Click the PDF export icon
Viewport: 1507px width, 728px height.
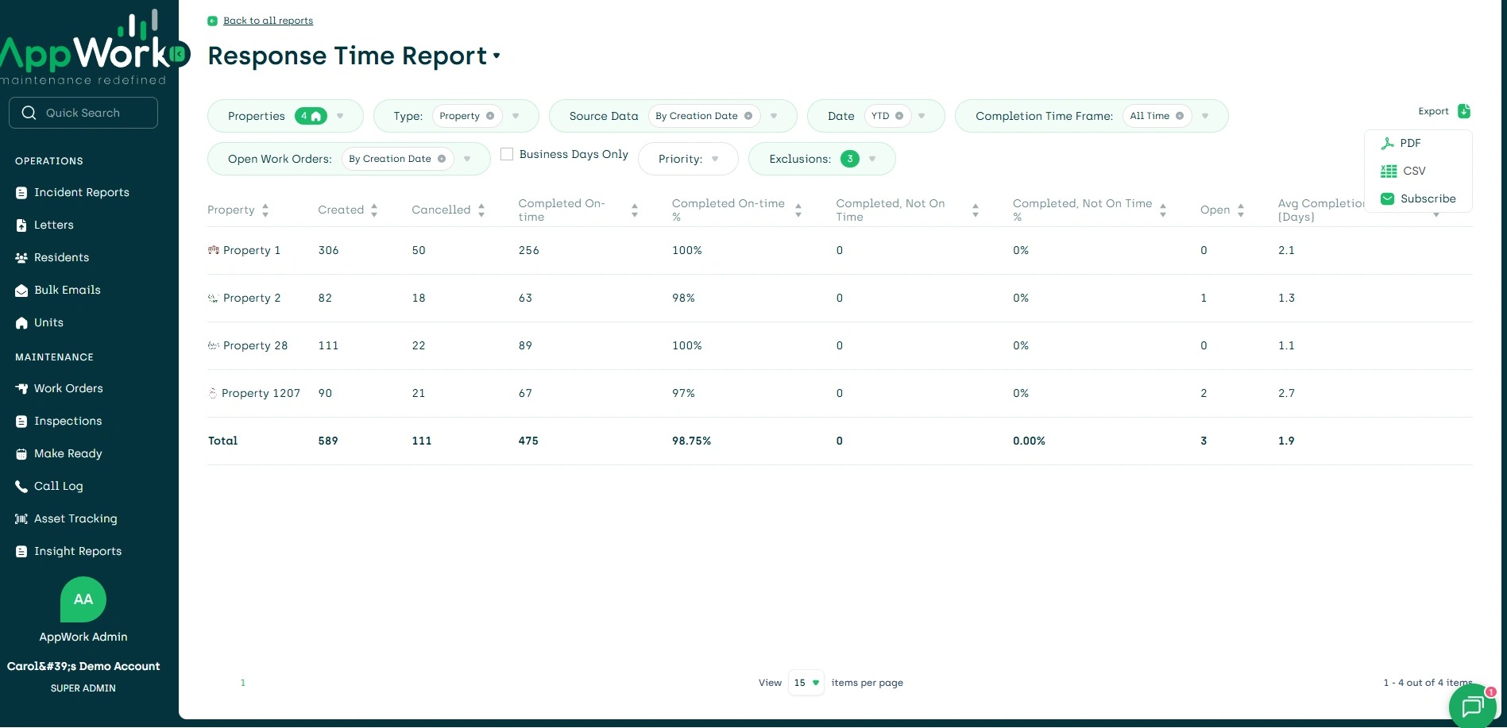pyautogui.click(x=1388, y=144)
